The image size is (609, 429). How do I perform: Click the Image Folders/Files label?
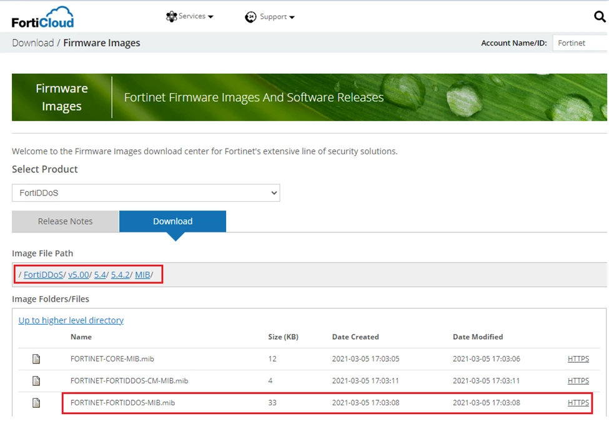51,299
